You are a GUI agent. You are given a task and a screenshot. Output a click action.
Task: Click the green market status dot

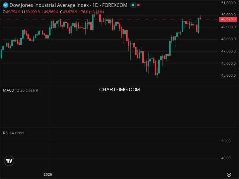pos(133,5)
